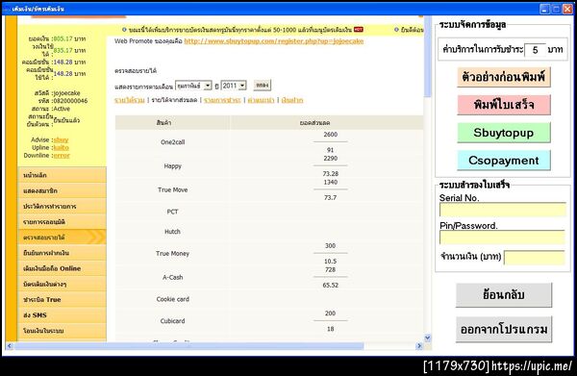Click the ย้อนกลับ back button
Screen dimensions: 577x376
coord(504,295)
